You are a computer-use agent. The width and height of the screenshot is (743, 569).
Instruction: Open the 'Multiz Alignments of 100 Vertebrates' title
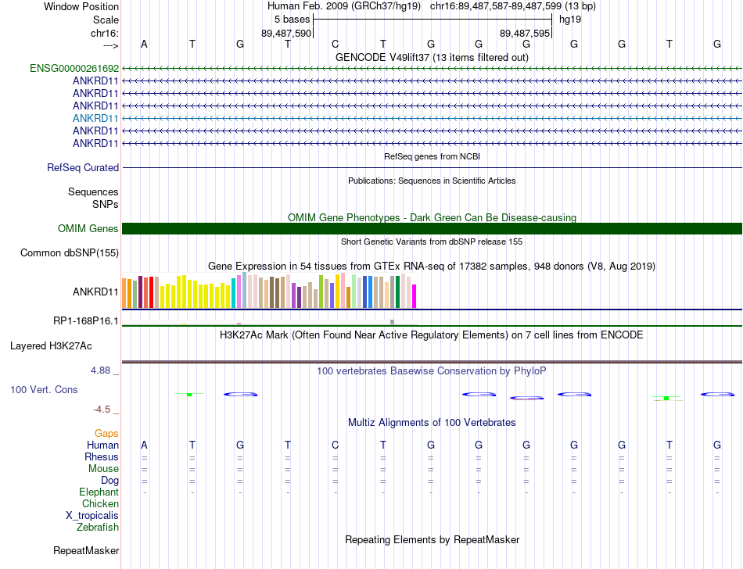[432, 423]
